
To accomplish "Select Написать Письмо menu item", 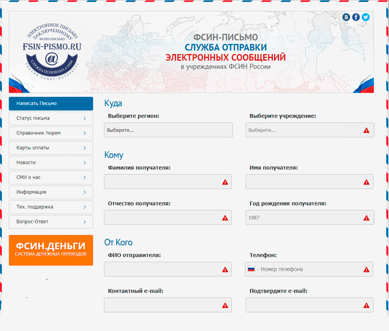I will tap(51, 104).
